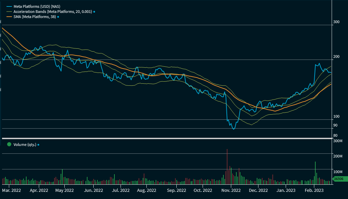Click the blue dot next to SMA legend
Viewport: 348px width, 199px height.
[x=58, y=17]
